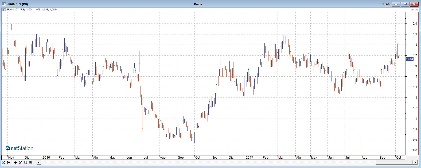Click the scale settings icon beside refresh
421x168 pixels.
click(9, 162)
